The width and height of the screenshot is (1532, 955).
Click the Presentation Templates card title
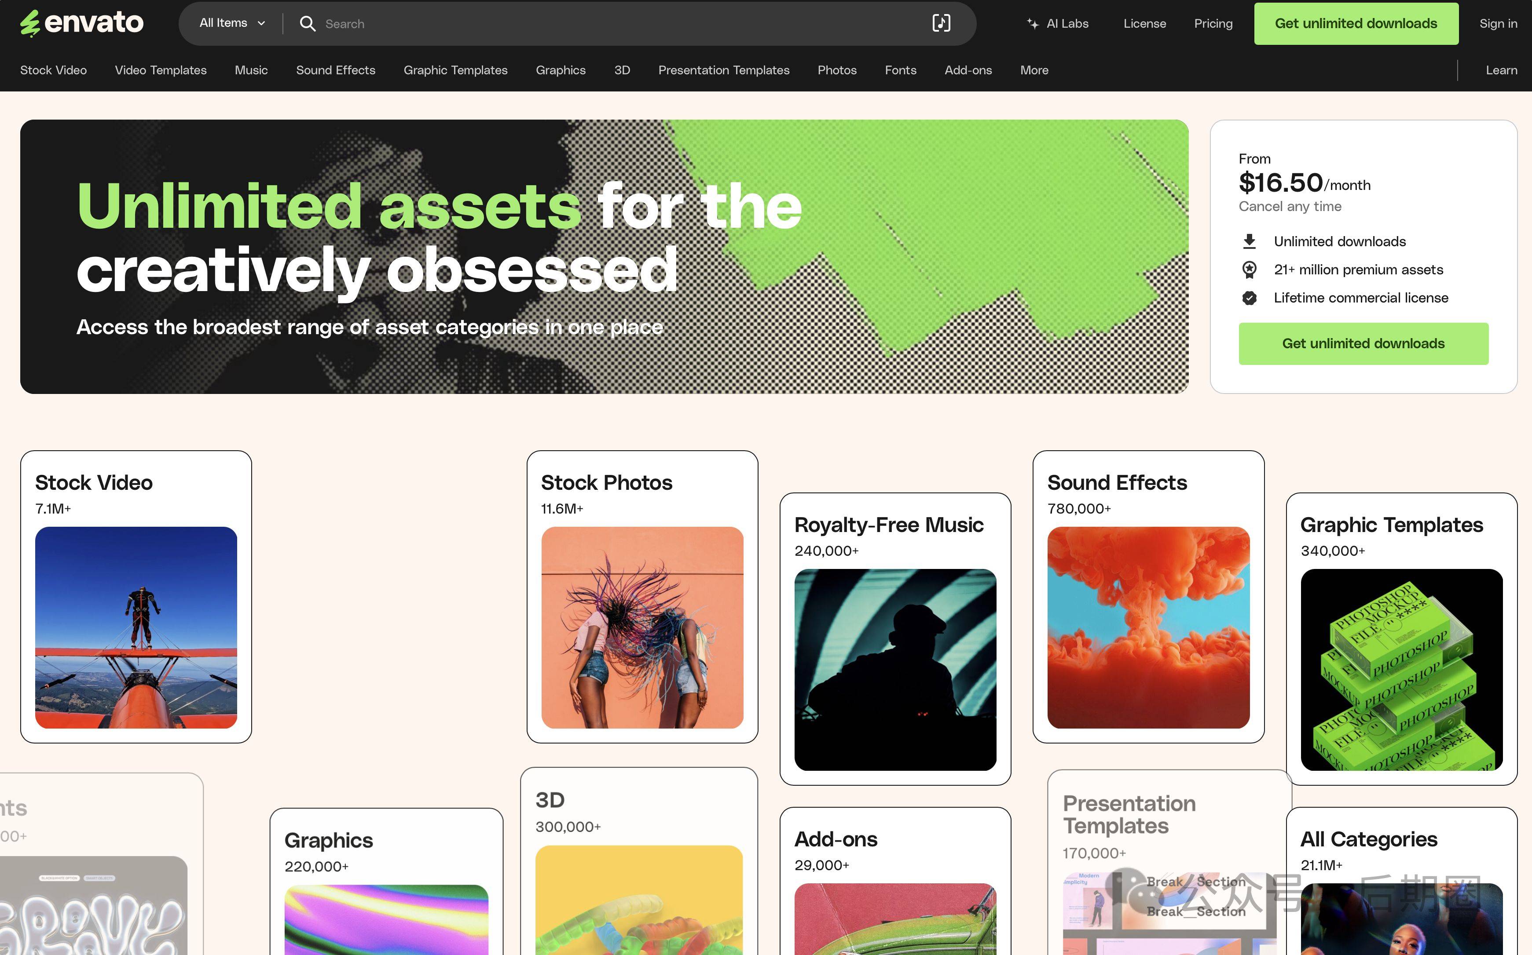1129,814
